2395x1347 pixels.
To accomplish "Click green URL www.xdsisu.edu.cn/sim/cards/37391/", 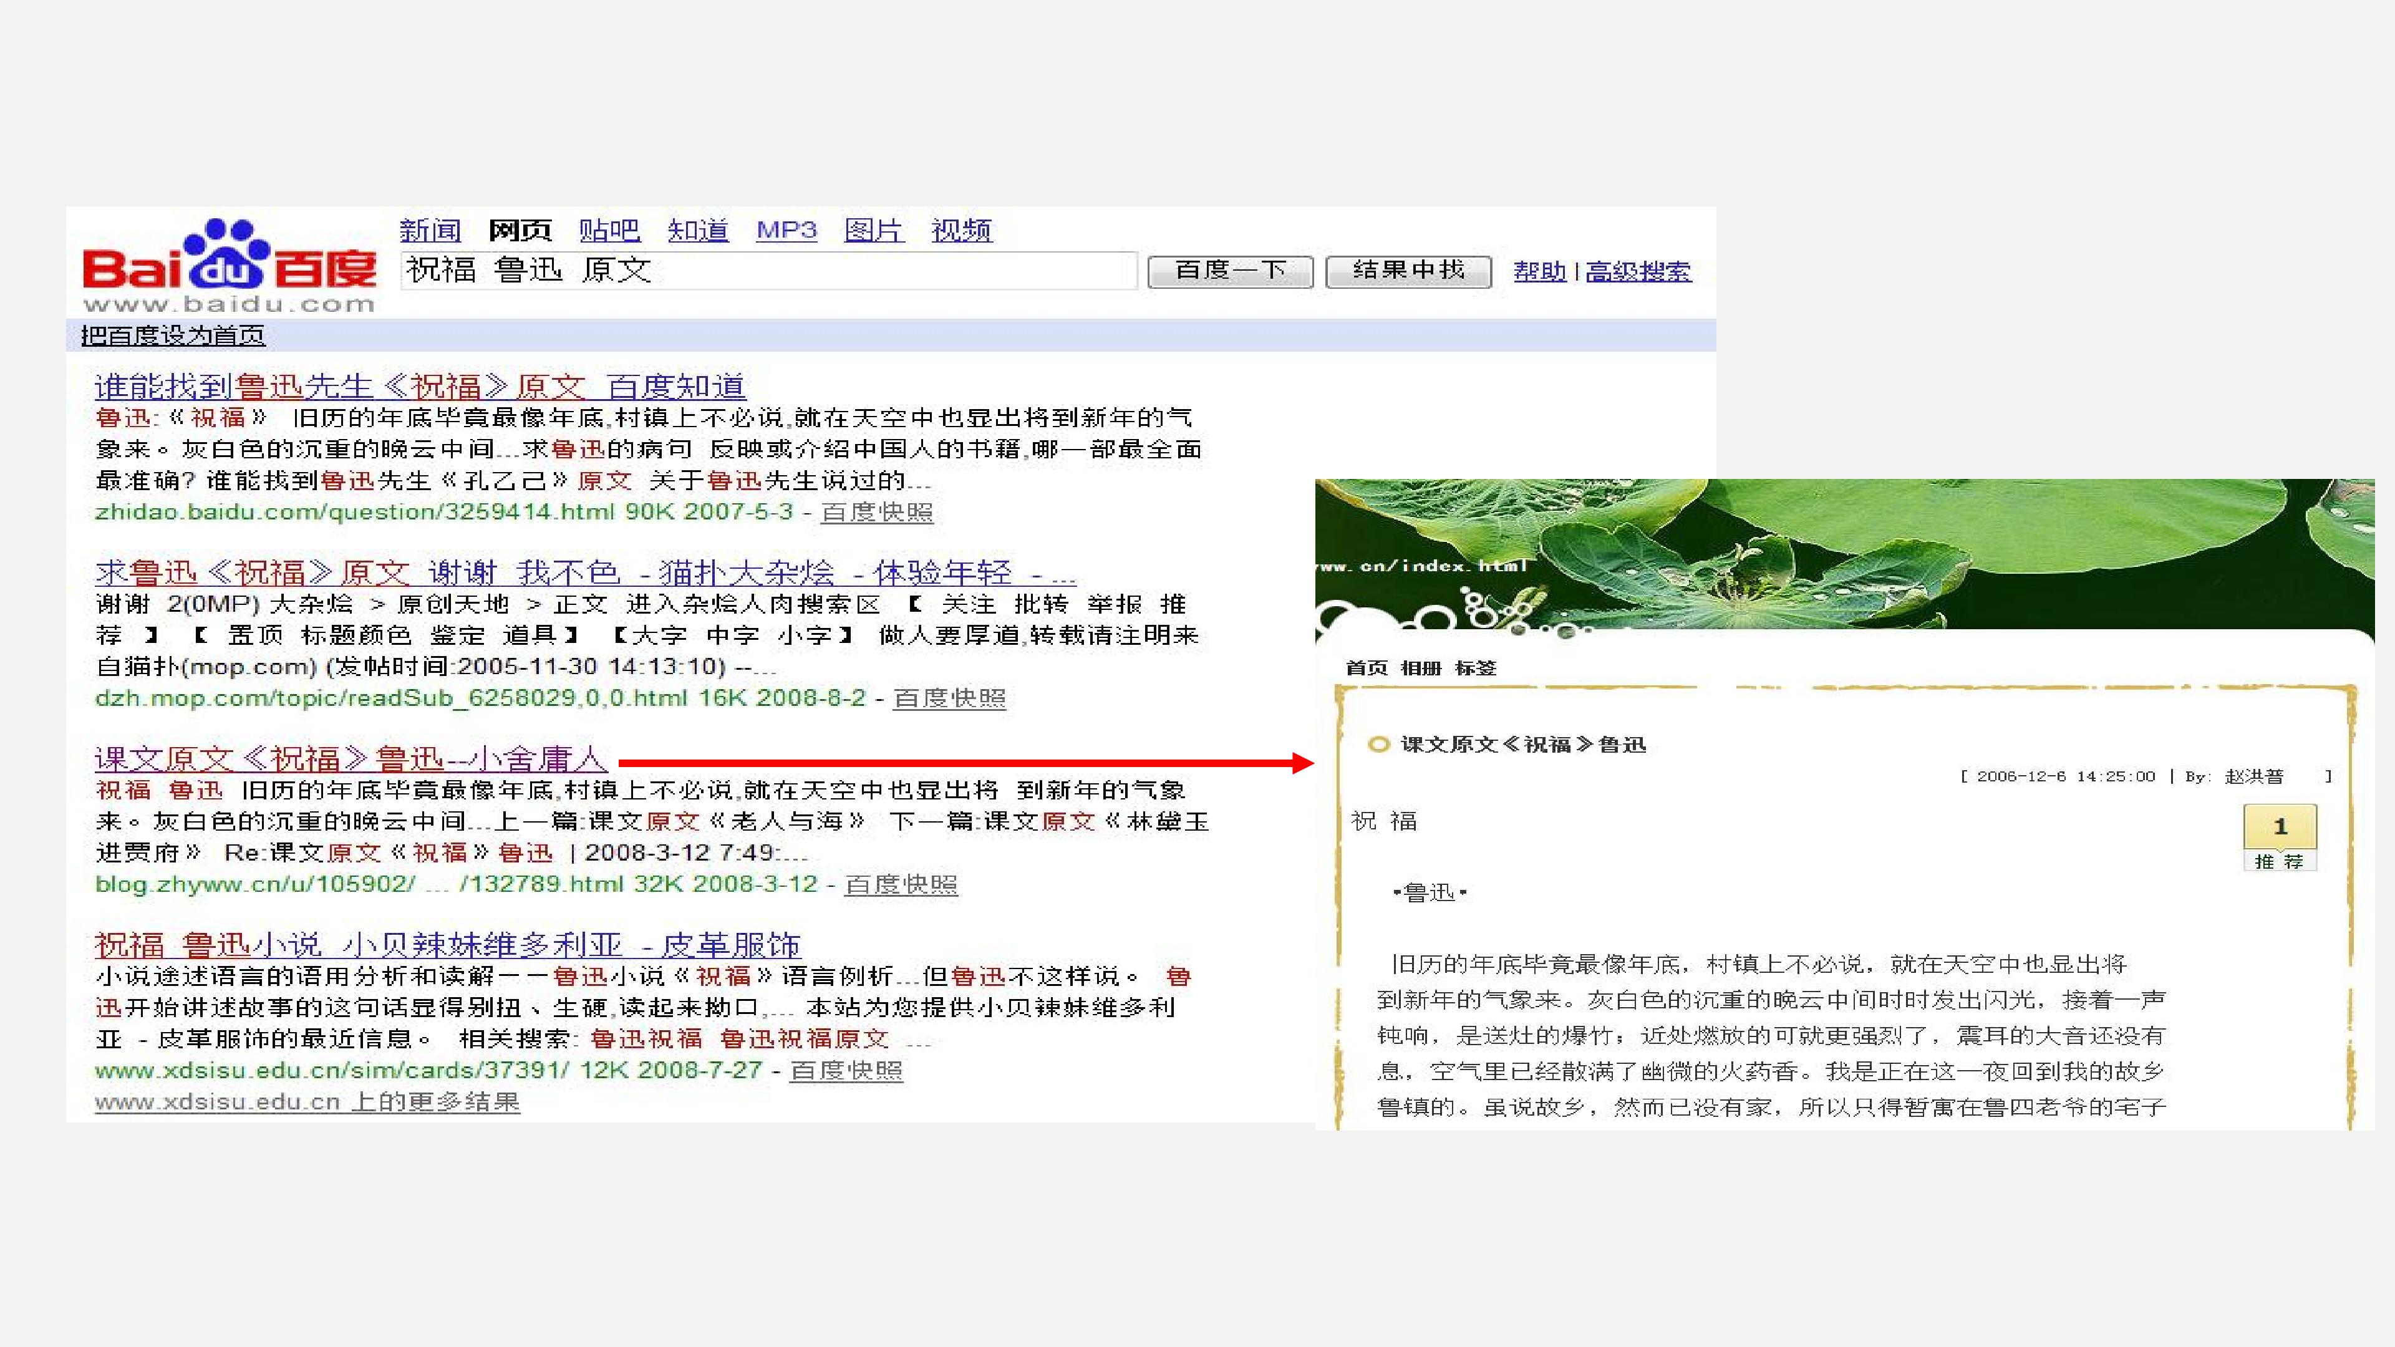I will coord(332,1070).
